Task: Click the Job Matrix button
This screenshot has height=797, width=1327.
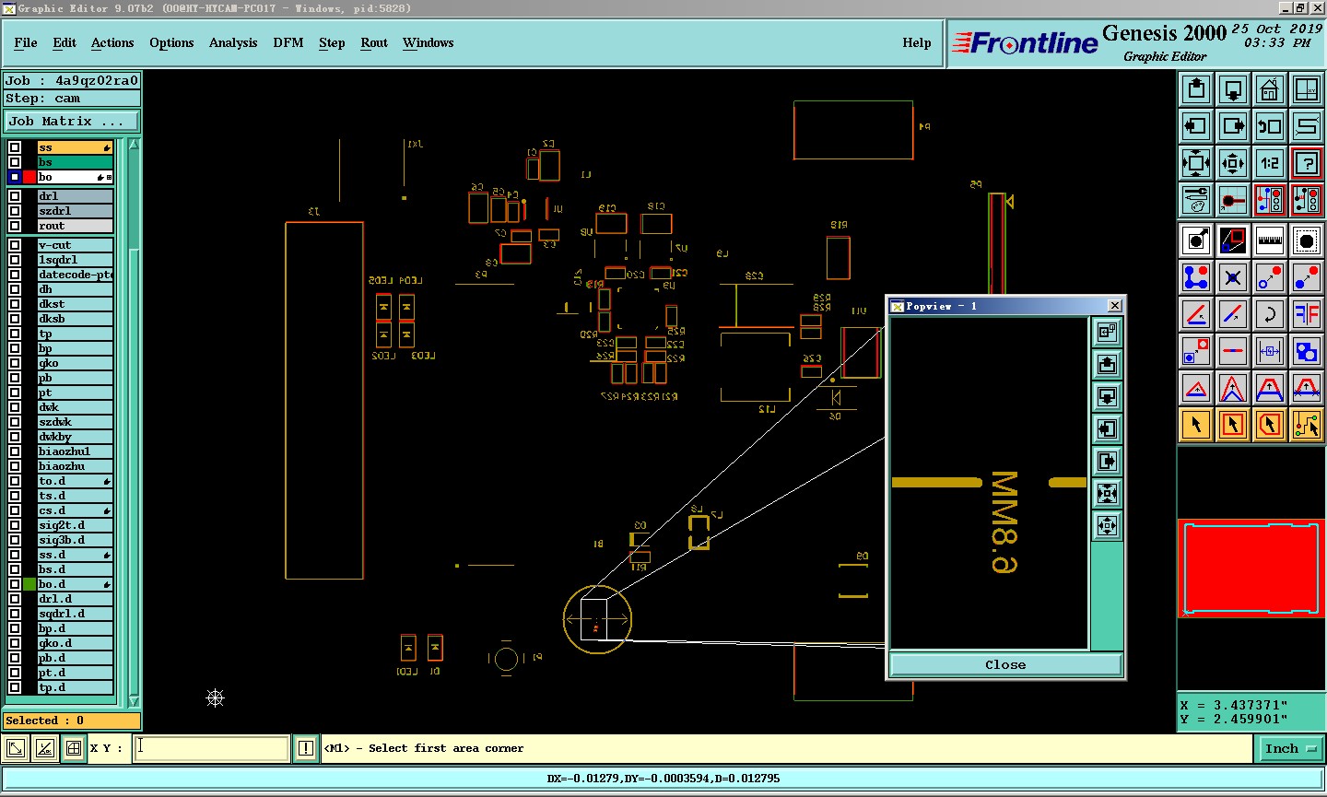Action: [x=71, y=122]
